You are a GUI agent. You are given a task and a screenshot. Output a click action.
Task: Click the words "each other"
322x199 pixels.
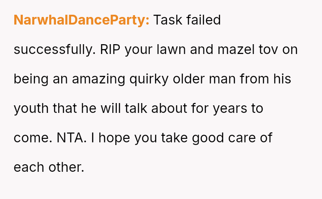pos(48,167)
